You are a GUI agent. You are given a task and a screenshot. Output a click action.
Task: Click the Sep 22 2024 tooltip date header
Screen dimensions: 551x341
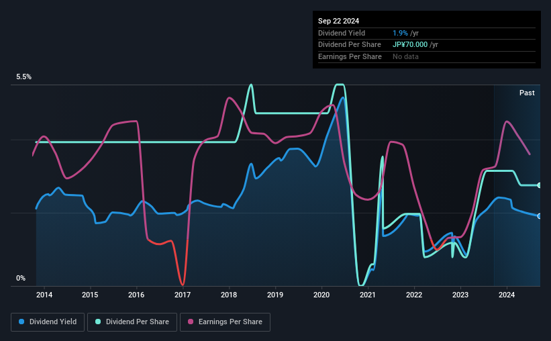(338, 21)
